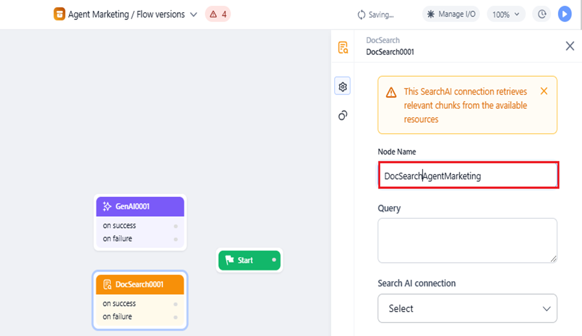Open the connections tab icon in sidebar
The height and width of the screenshot is (336, 582).
point(342,115)
